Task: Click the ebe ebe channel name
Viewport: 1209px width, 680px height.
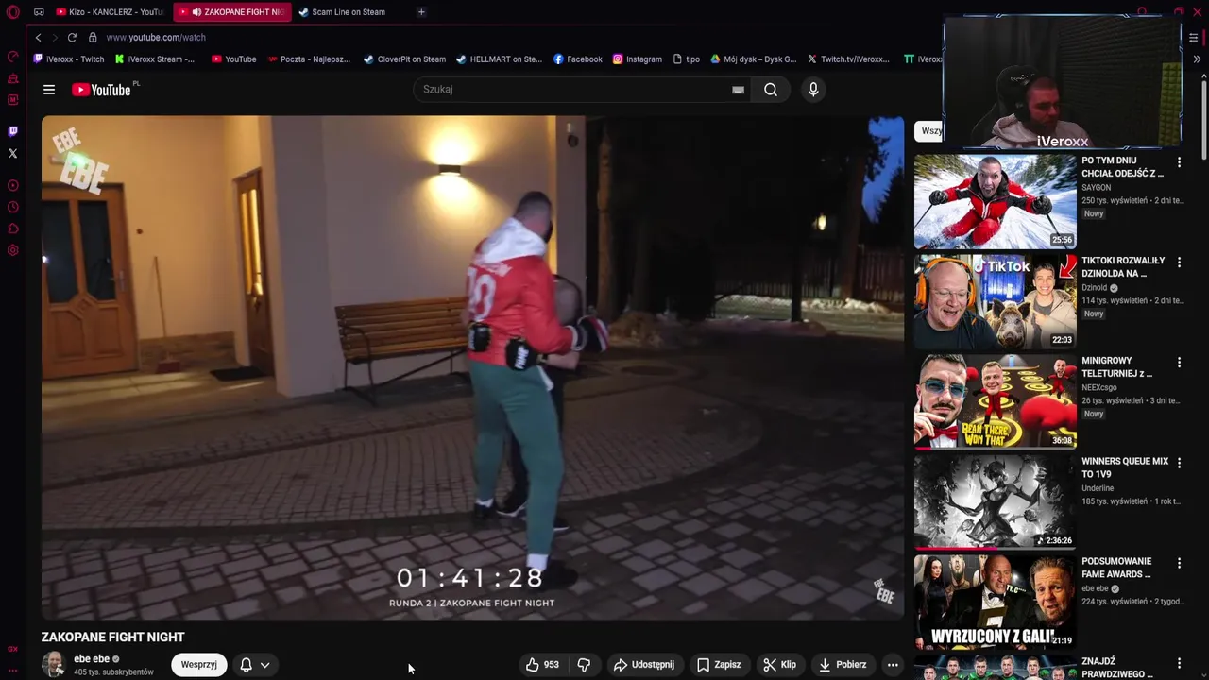Action: click(92, 659)
